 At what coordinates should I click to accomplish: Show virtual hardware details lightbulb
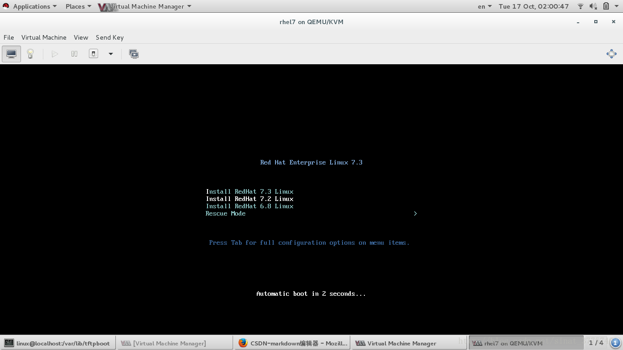coord(30,54)
